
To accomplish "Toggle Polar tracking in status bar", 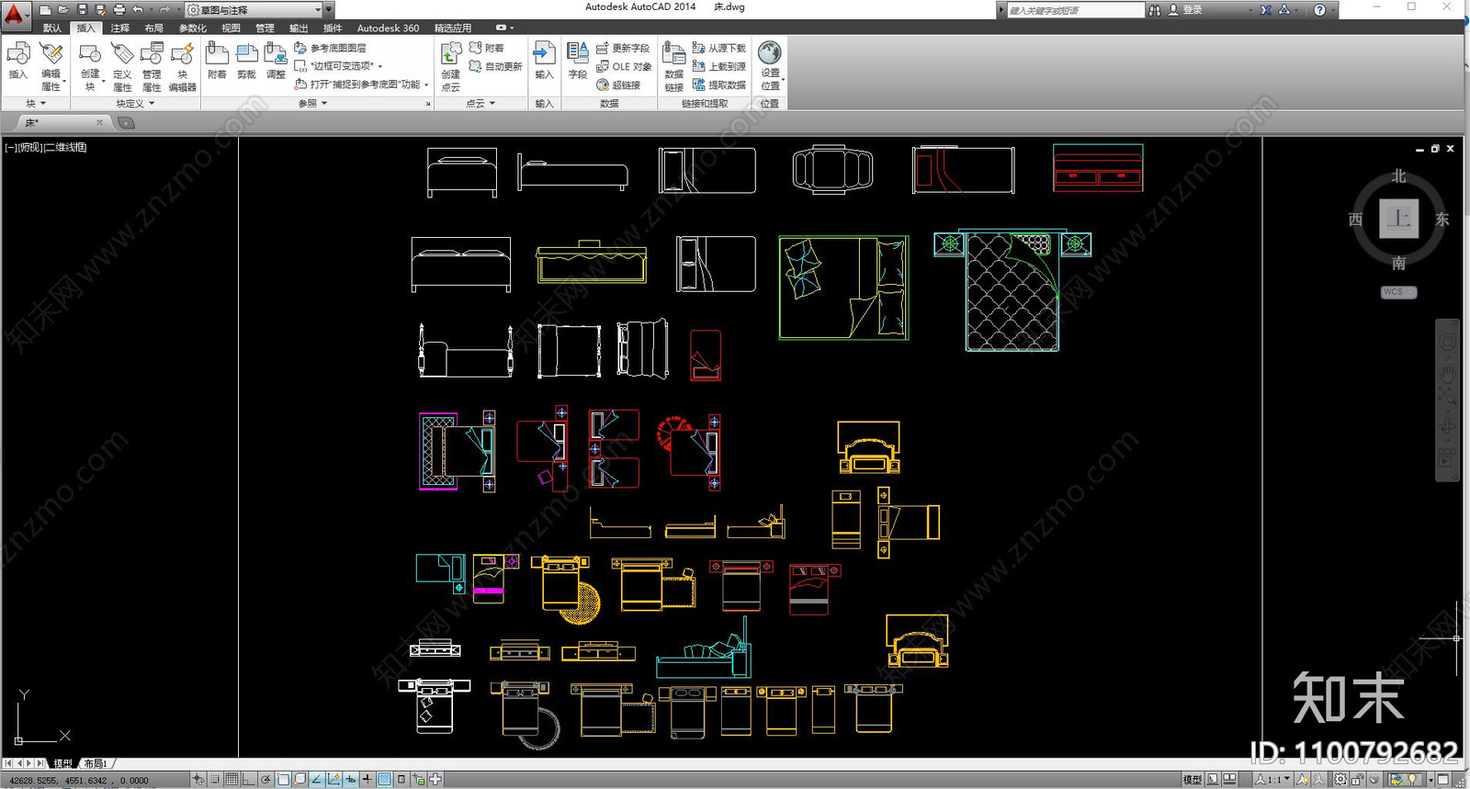I will tap(266, 779).
